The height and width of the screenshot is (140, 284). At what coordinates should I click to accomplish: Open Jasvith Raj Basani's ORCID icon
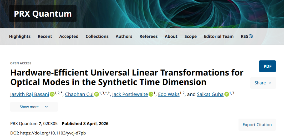[52, 94]
